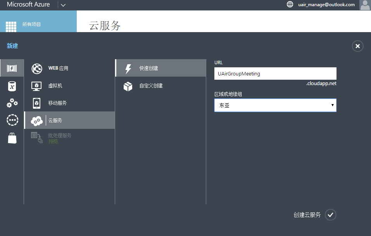
Task: Edit the URL field containing UAirGroupMeeting
Action: (x=275, y=73)
